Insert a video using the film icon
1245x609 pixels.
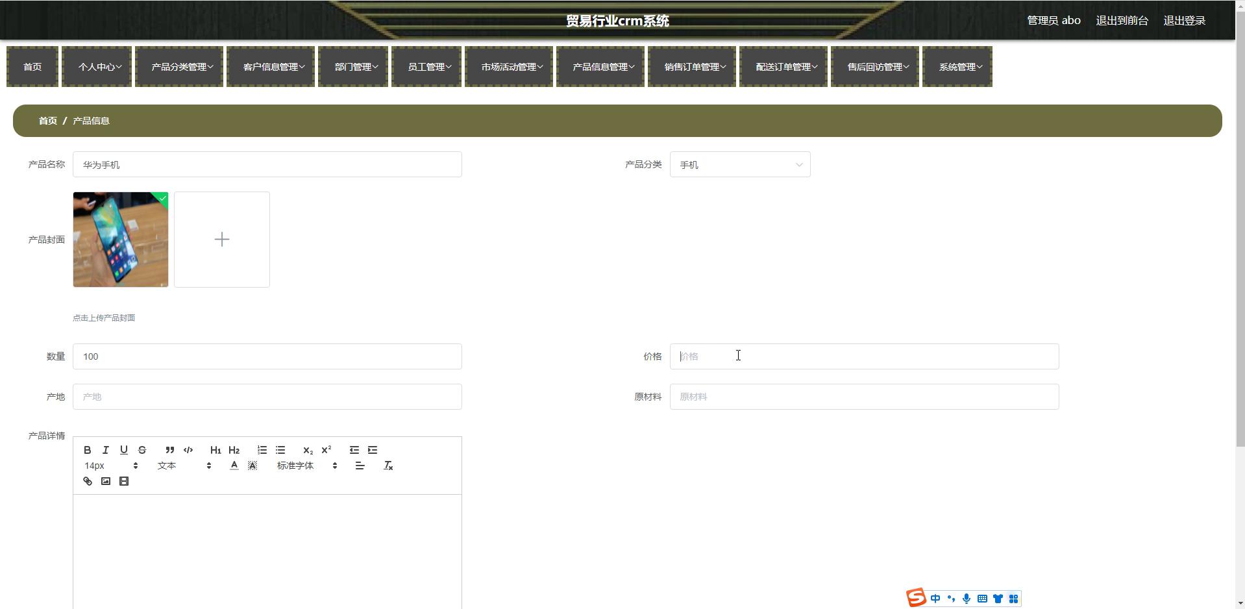124,481
